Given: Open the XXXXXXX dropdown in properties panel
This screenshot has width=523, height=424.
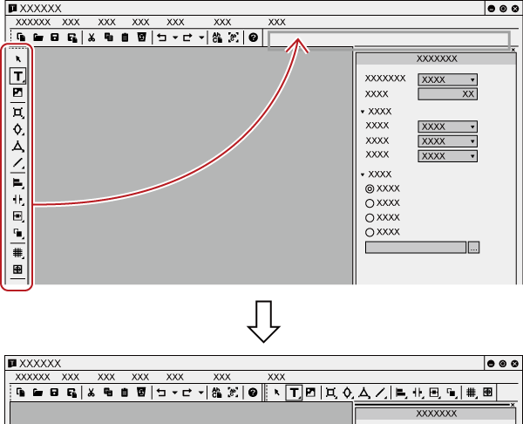Looking at the screenshot, I should pos(448,79).
